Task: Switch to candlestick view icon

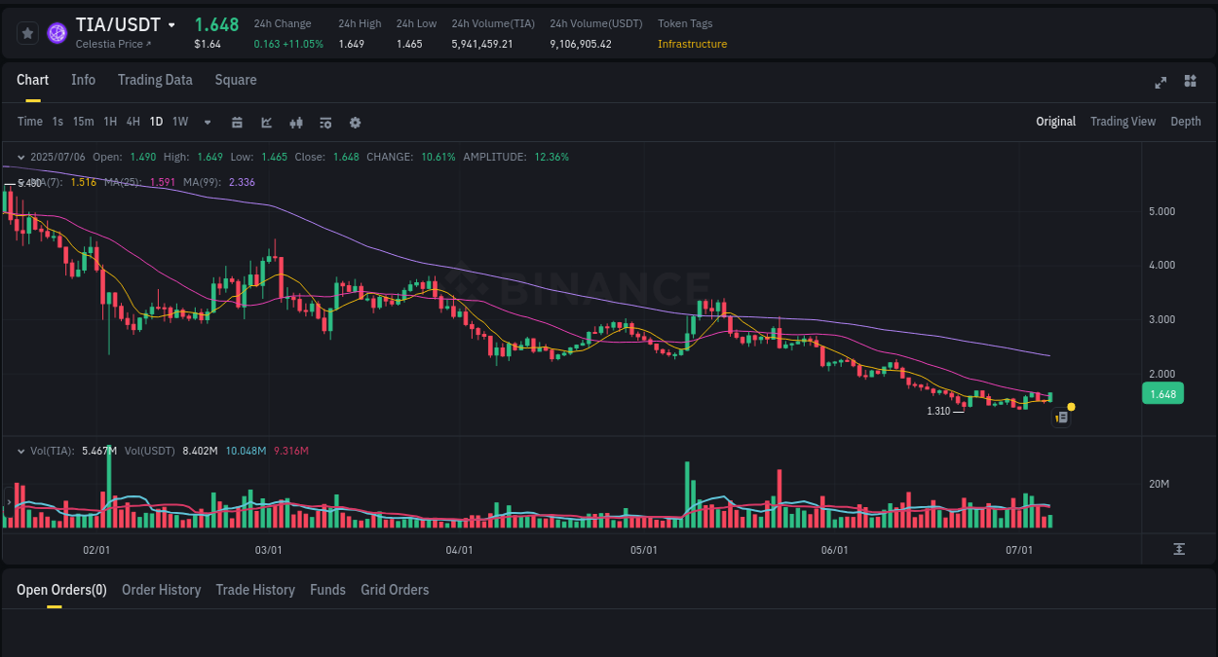Action: (x=295, y=122)
